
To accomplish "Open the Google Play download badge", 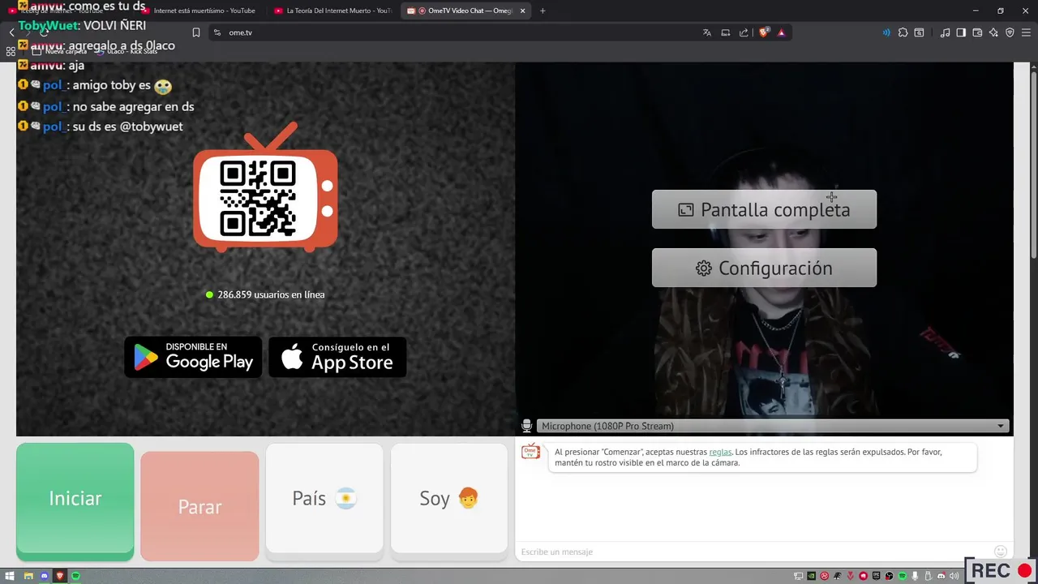I will coord(193,357).
